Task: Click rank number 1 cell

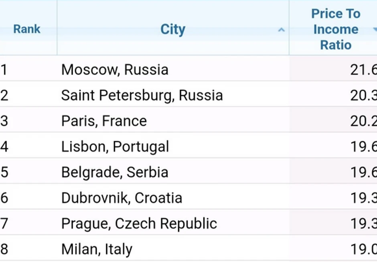Action: pos(4,70)
